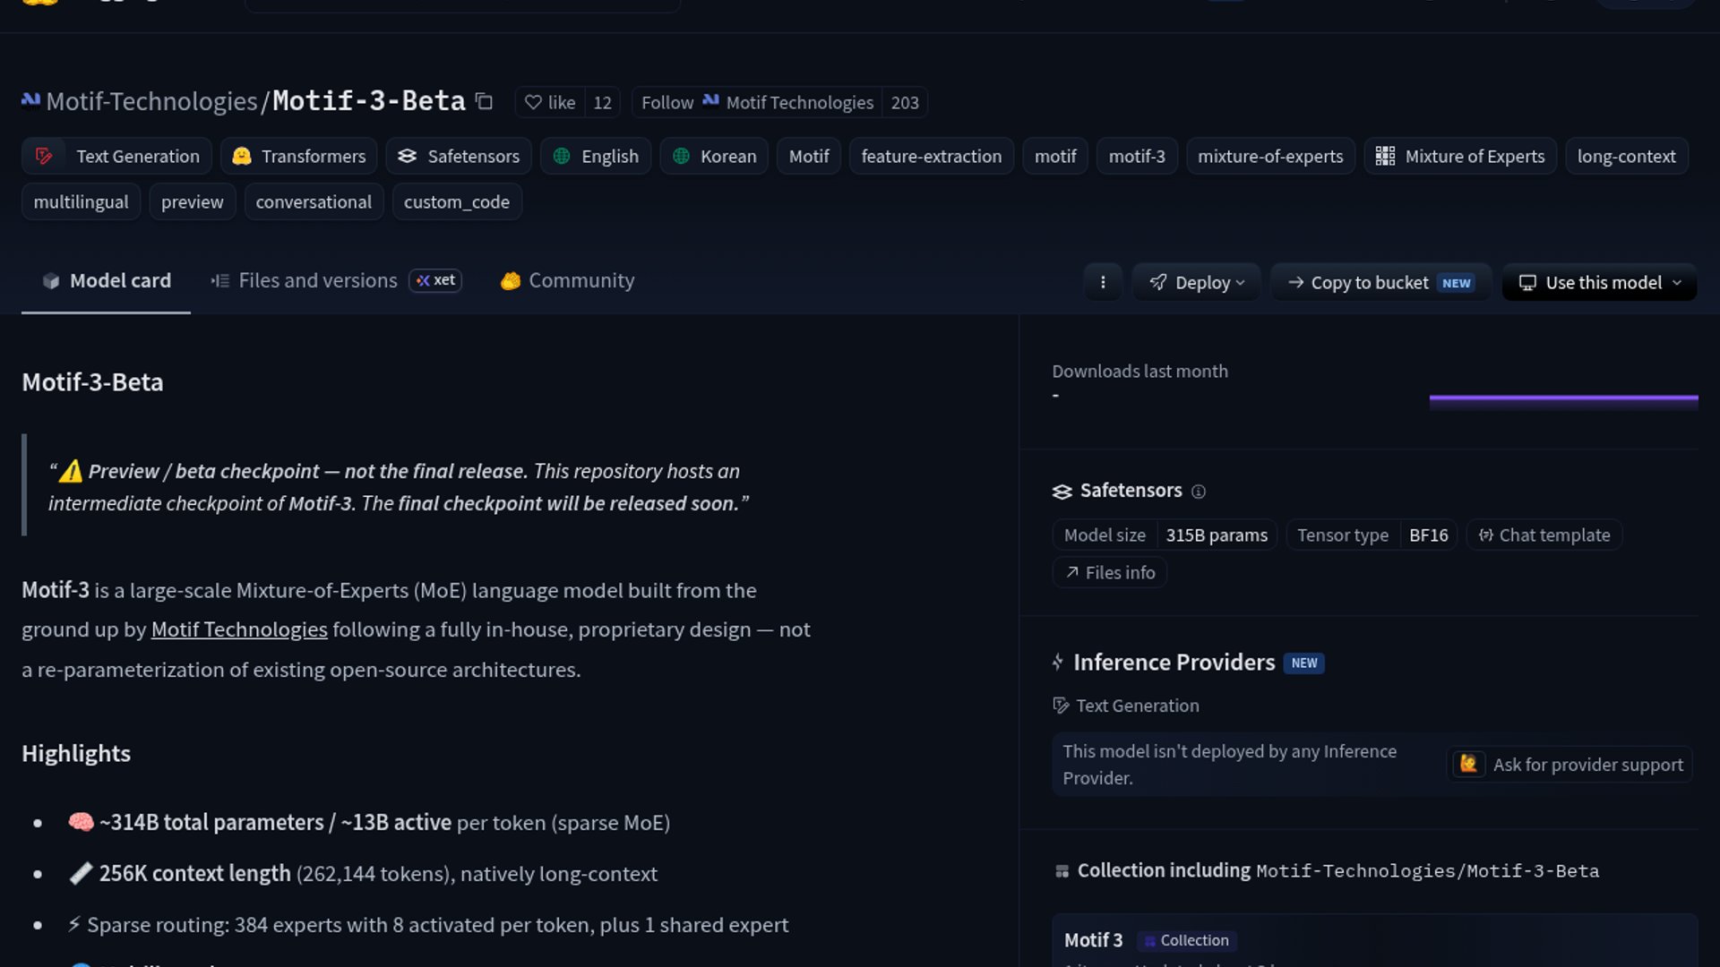This screenshot has height=967, width=1720.
Task: Select the custom_code tag
Action: [x=457, y=201]
